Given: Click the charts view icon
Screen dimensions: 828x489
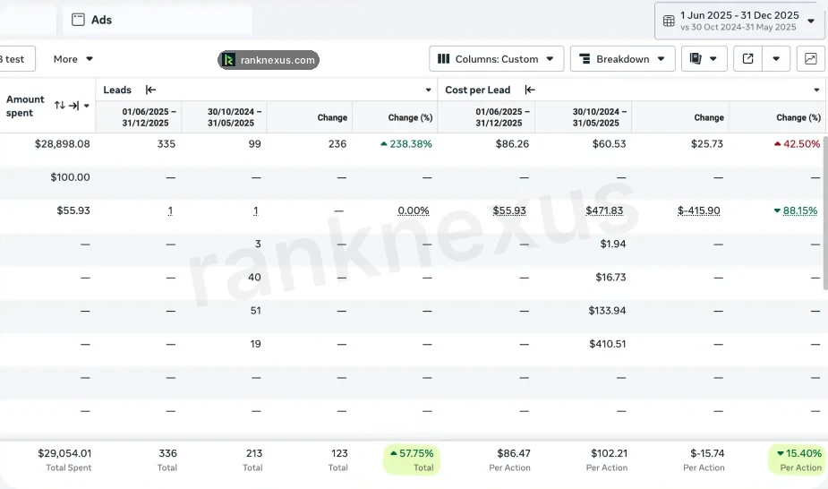Looking at the screenshot, I should point(811,58).
